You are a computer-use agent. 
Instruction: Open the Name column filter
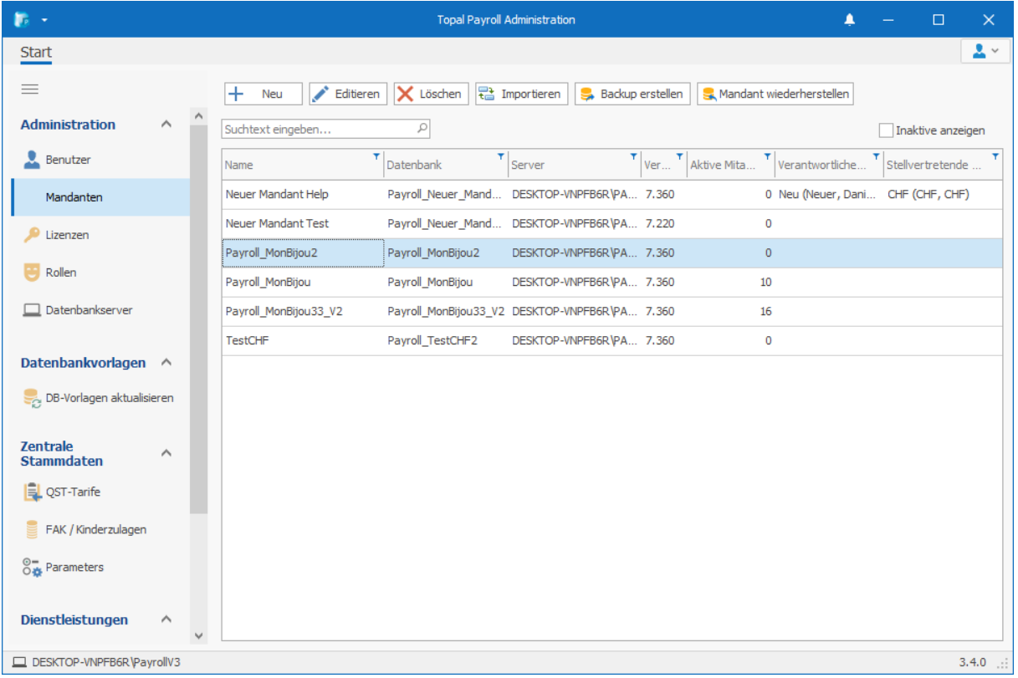(376, 156)
